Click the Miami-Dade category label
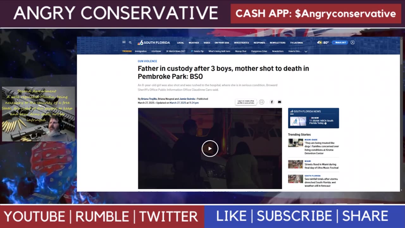Image resolution: width=405 pixels, height=228 pixels. (x=311, y=140)
